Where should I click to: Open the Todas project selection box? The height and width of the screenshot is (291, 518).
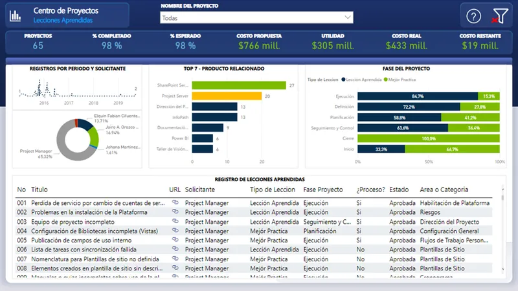point(256,17)
